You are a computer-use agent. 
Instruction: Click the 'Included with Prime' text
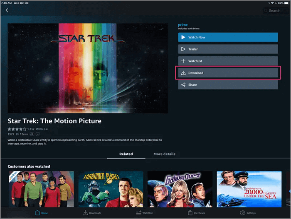coord(189,29)
